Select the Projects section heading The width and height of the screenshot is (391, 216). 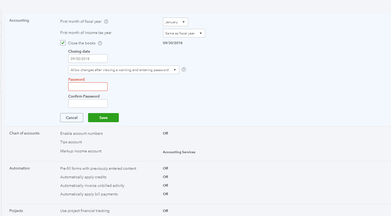click(16, 211)
